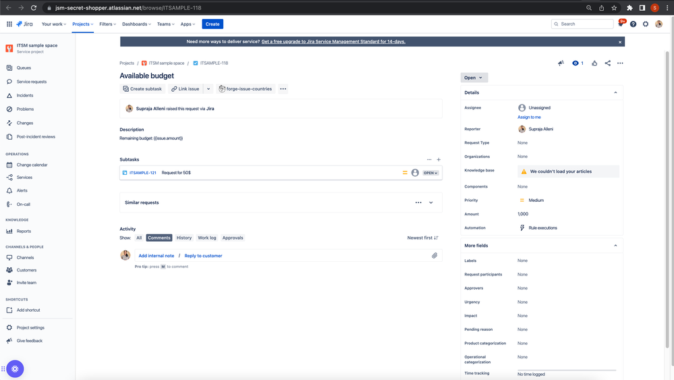Click Assign to me link
This screenshot has width=674, height=380.
pos(529,117)
